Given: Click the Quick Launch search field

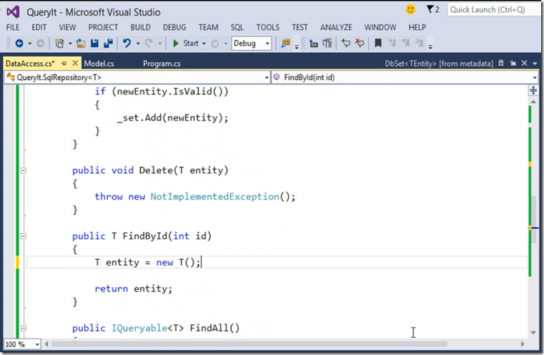Looking at the screenshot, I should (493, 10).
